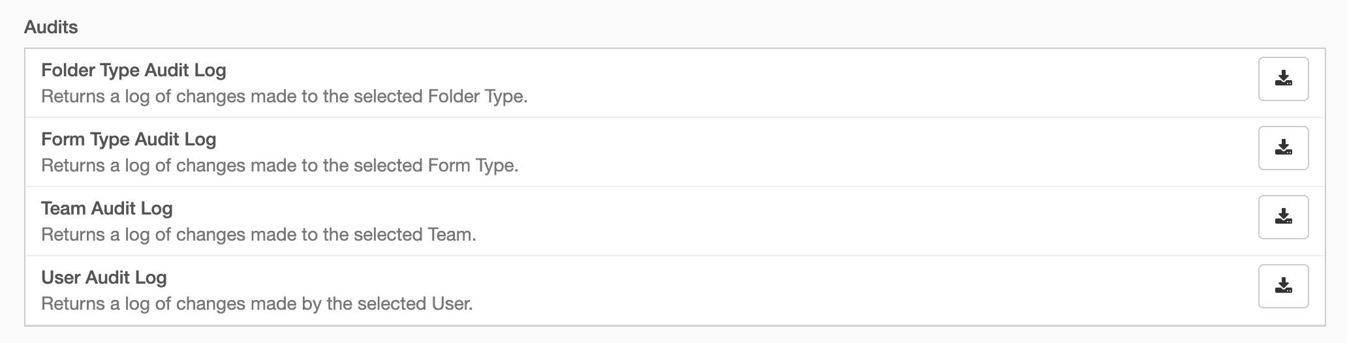The width and height of the screenshot is (1347, 343).
Task: Click the selected User description text
Action: tap(257, 304)
